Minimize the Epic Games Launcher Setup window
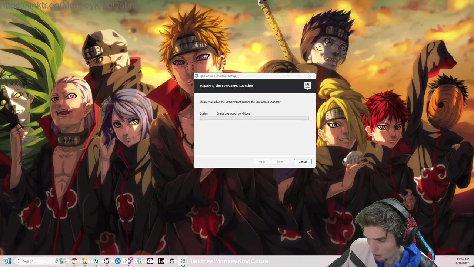474x267 pixels. [287, 76]
